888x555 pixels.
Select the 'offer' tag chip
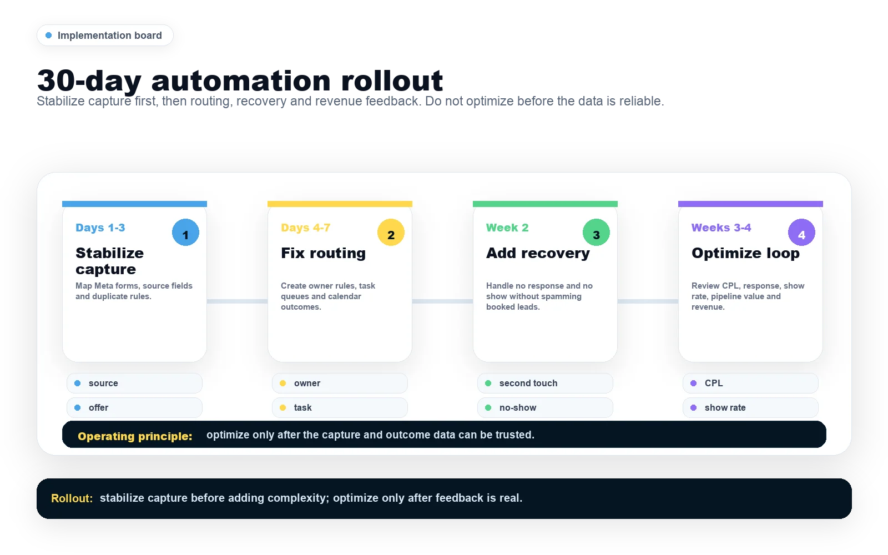click(x=134, y=408)
